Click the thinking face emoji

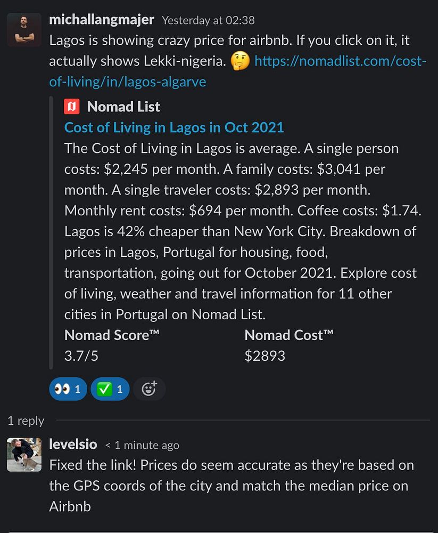click(240, 61)
